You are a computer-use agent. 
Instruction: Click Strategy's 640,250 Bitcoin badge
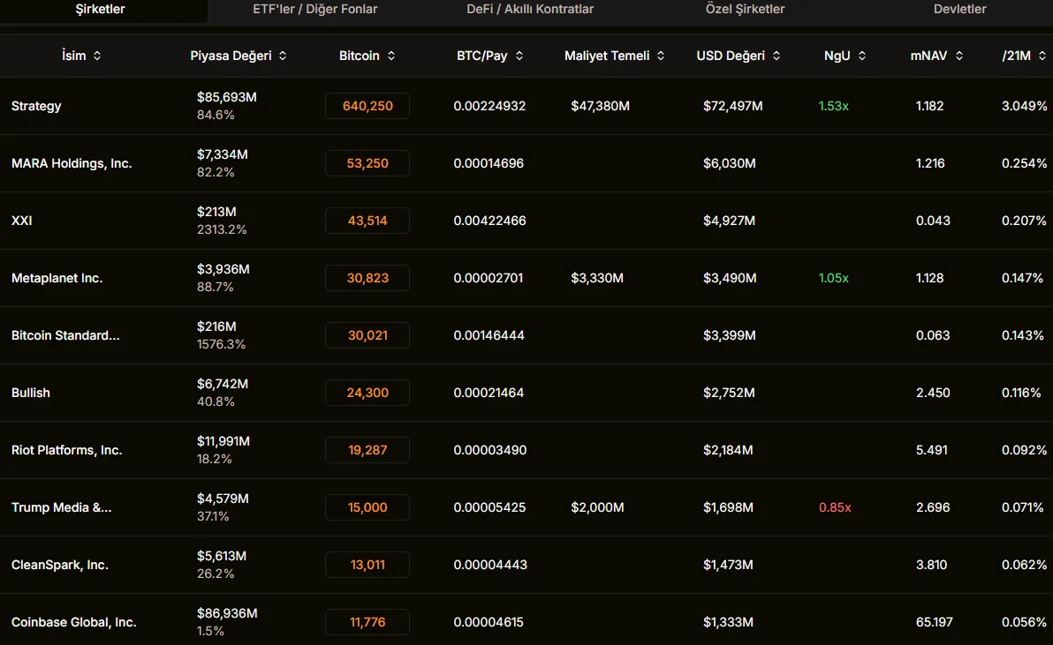click(x=367, y=106)
